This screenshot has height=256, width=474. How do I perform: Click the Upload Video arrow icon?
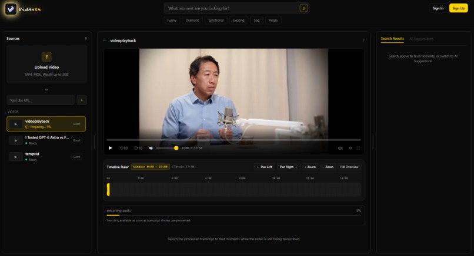(46, 57)
